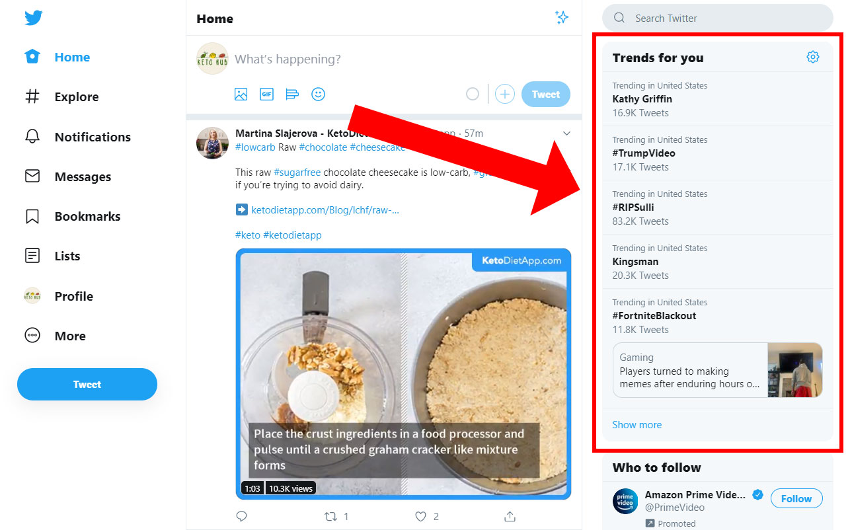Share the cheesecake tweet
Viewport: 850px width, 530px height.
tap(510, 516)
